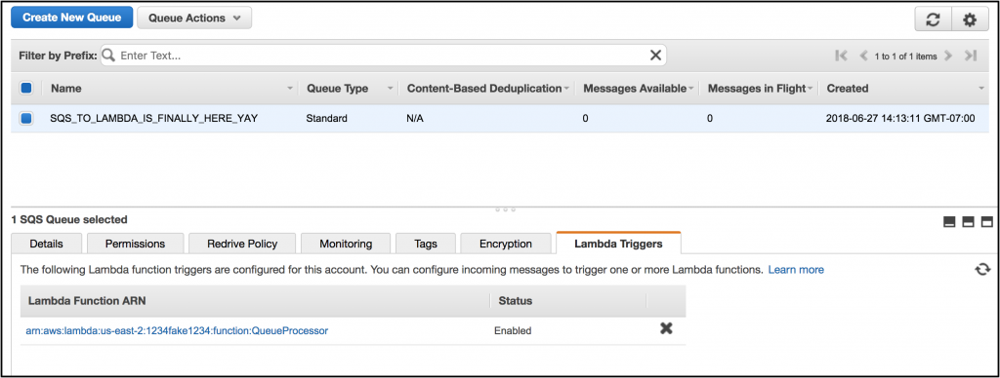Screen dimensions: 1000x378
Task: Click the N/A deduplication cell
Action: (415, 118)
